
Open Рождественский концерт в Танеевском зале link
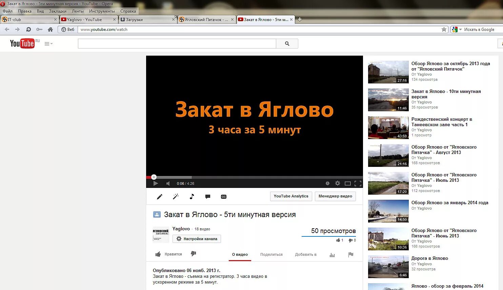pyautogui.click(x=442, y=122)
